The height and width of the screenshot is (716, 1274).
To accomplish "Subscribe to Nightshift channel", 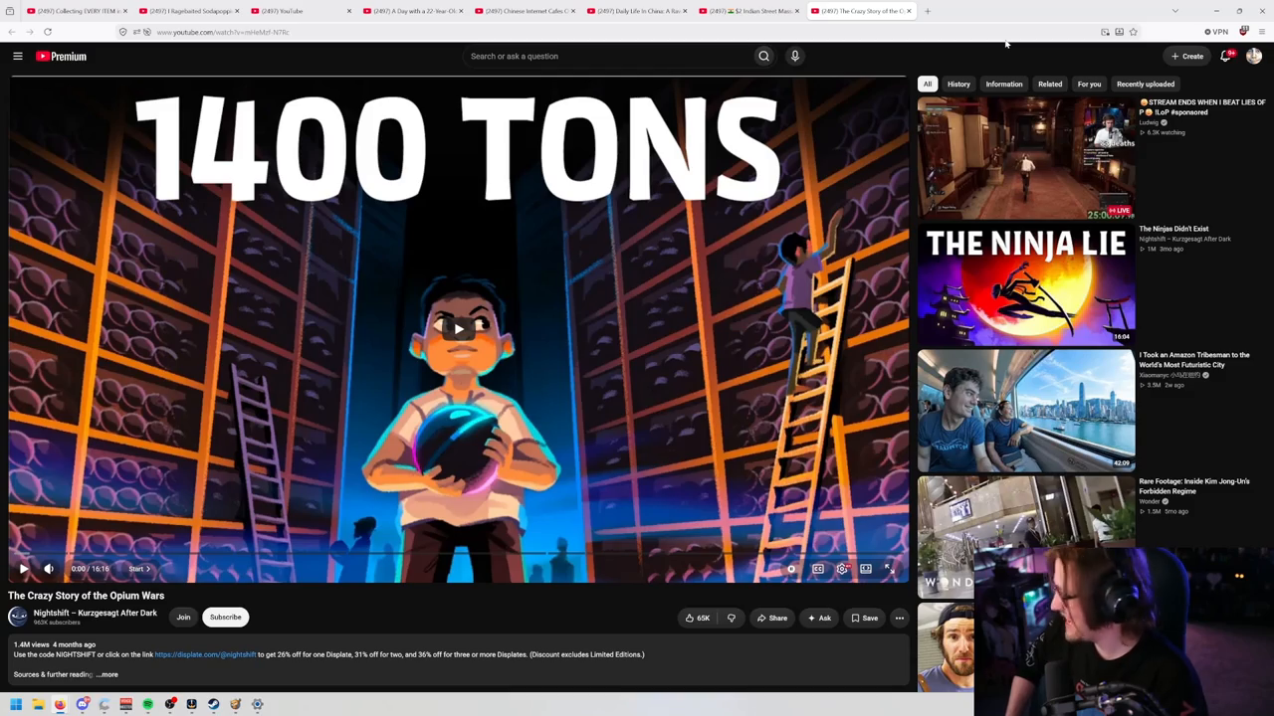I will point(225,618).
